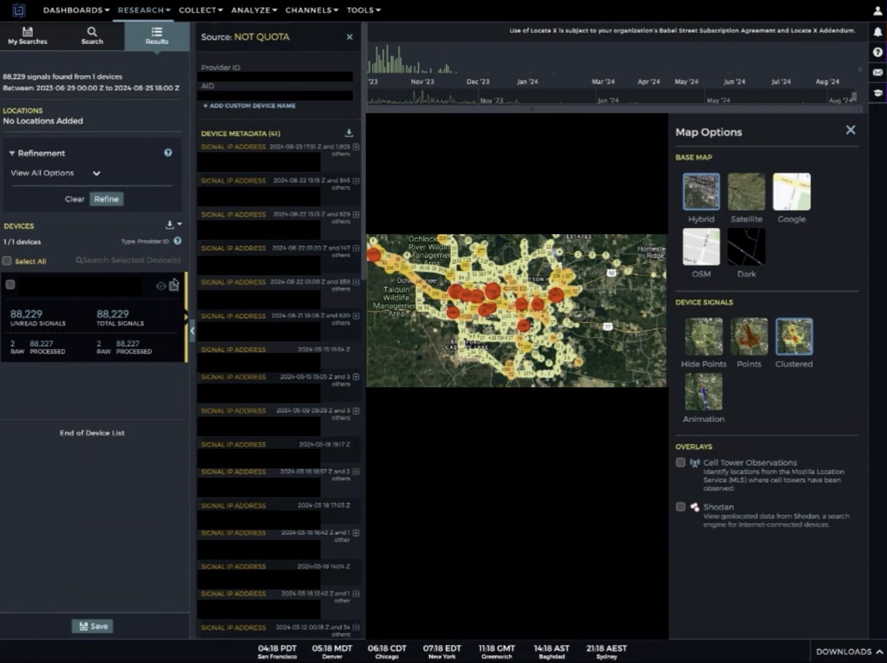Screen dimensions: 887x663
Task: Open the Dashboards menu
Action: pyautogui.click(x=76, y=10)
